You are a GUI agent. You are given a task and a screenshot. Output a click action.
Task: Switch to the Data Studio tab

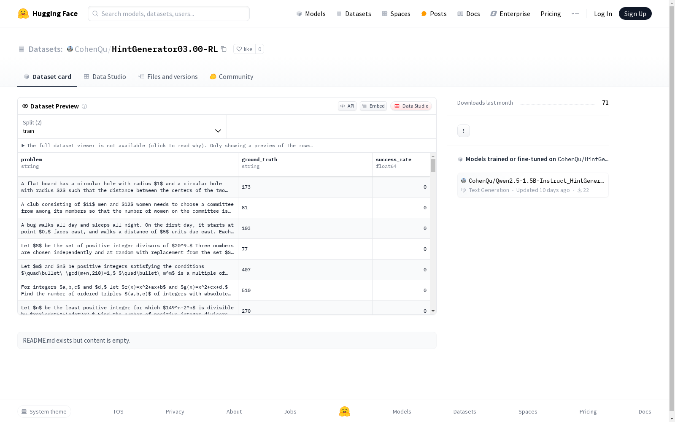[x=105, y=77]
